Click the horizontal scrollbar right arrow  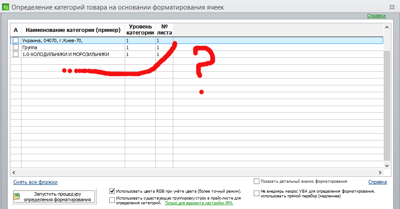click(380, 172)
